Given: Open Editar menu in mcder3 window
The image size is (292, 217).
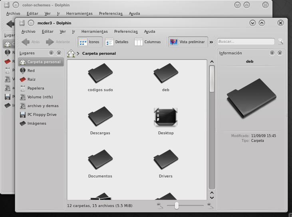Looking at the screenshot, I should 48,32.
